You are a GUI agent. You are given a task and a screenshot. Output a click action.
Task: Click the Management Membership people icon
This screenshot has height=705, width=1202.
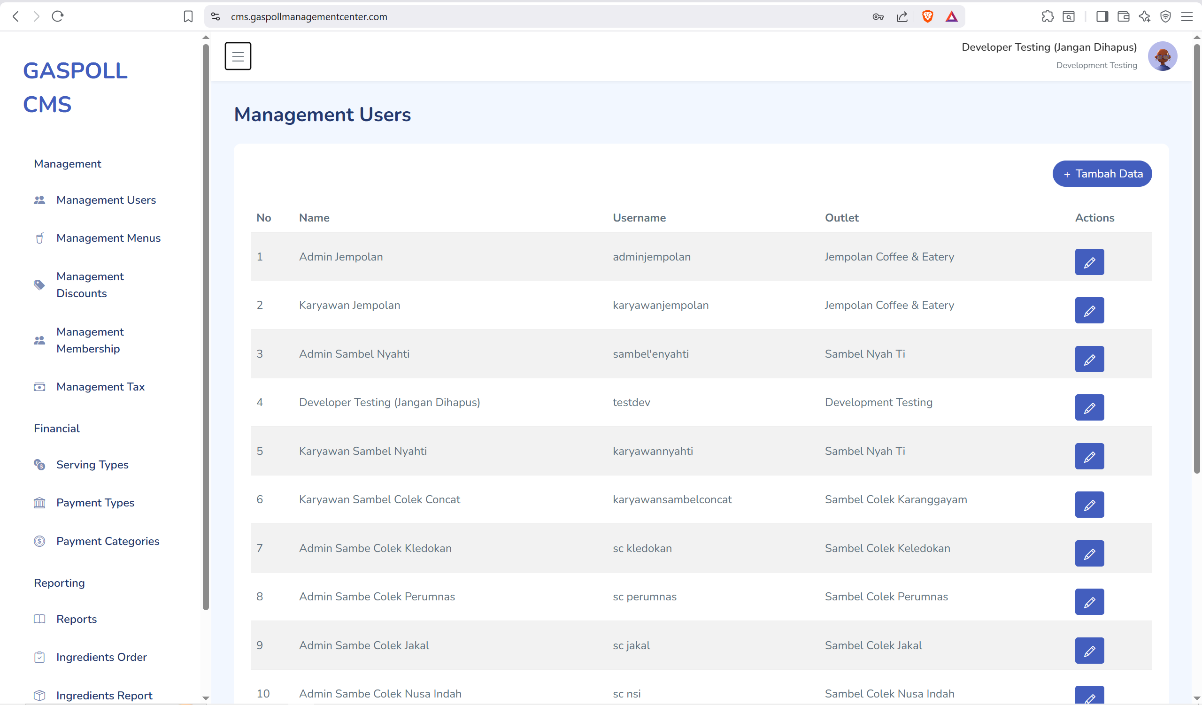pyautogui.click(x=39, y=340)
